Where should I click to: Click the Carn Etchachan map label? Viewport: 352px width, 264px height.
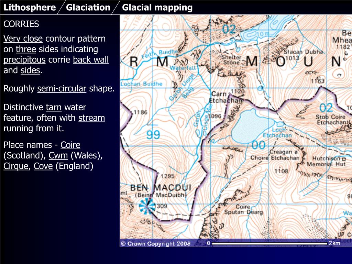pos(226,97)
